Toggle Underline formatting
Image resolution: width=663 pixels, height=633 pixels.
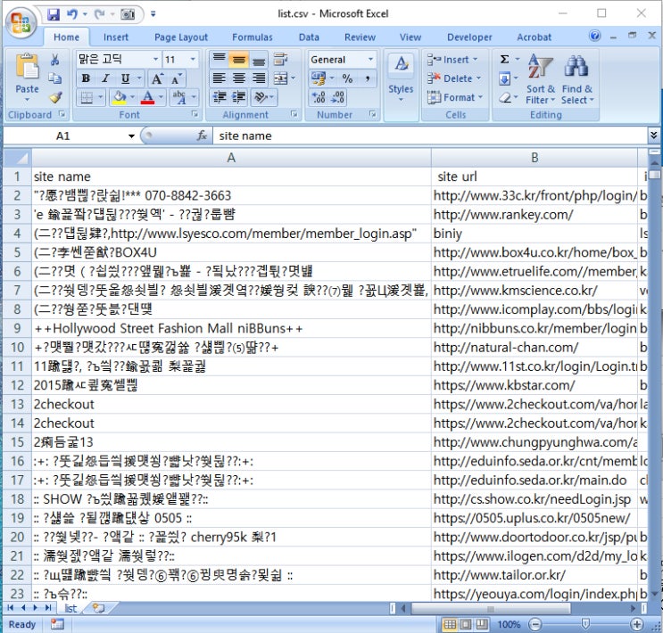125,78
